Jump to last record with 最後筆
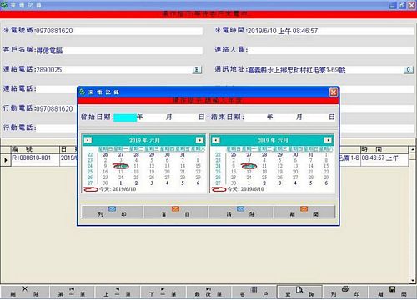 click(x=208, y=292)
